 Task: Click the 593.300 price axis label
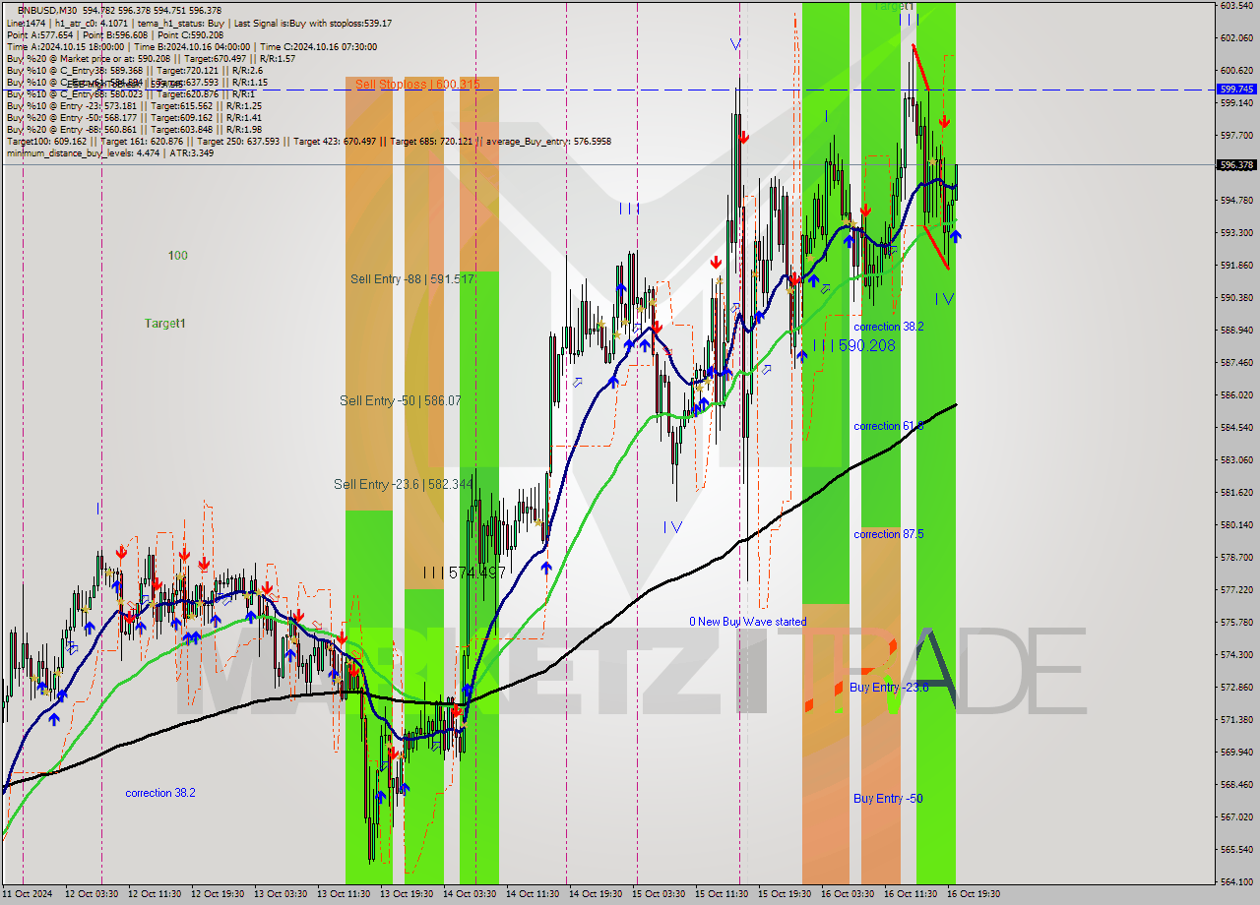(1235, 232)
